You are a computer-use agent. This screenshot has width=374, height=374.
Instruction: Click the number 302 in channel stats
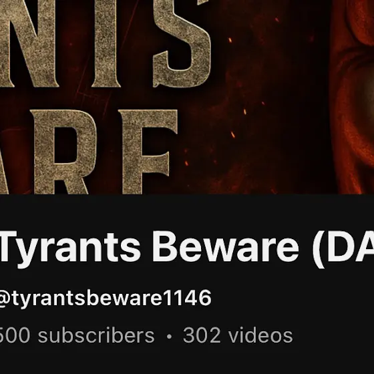tap(202, 335)
